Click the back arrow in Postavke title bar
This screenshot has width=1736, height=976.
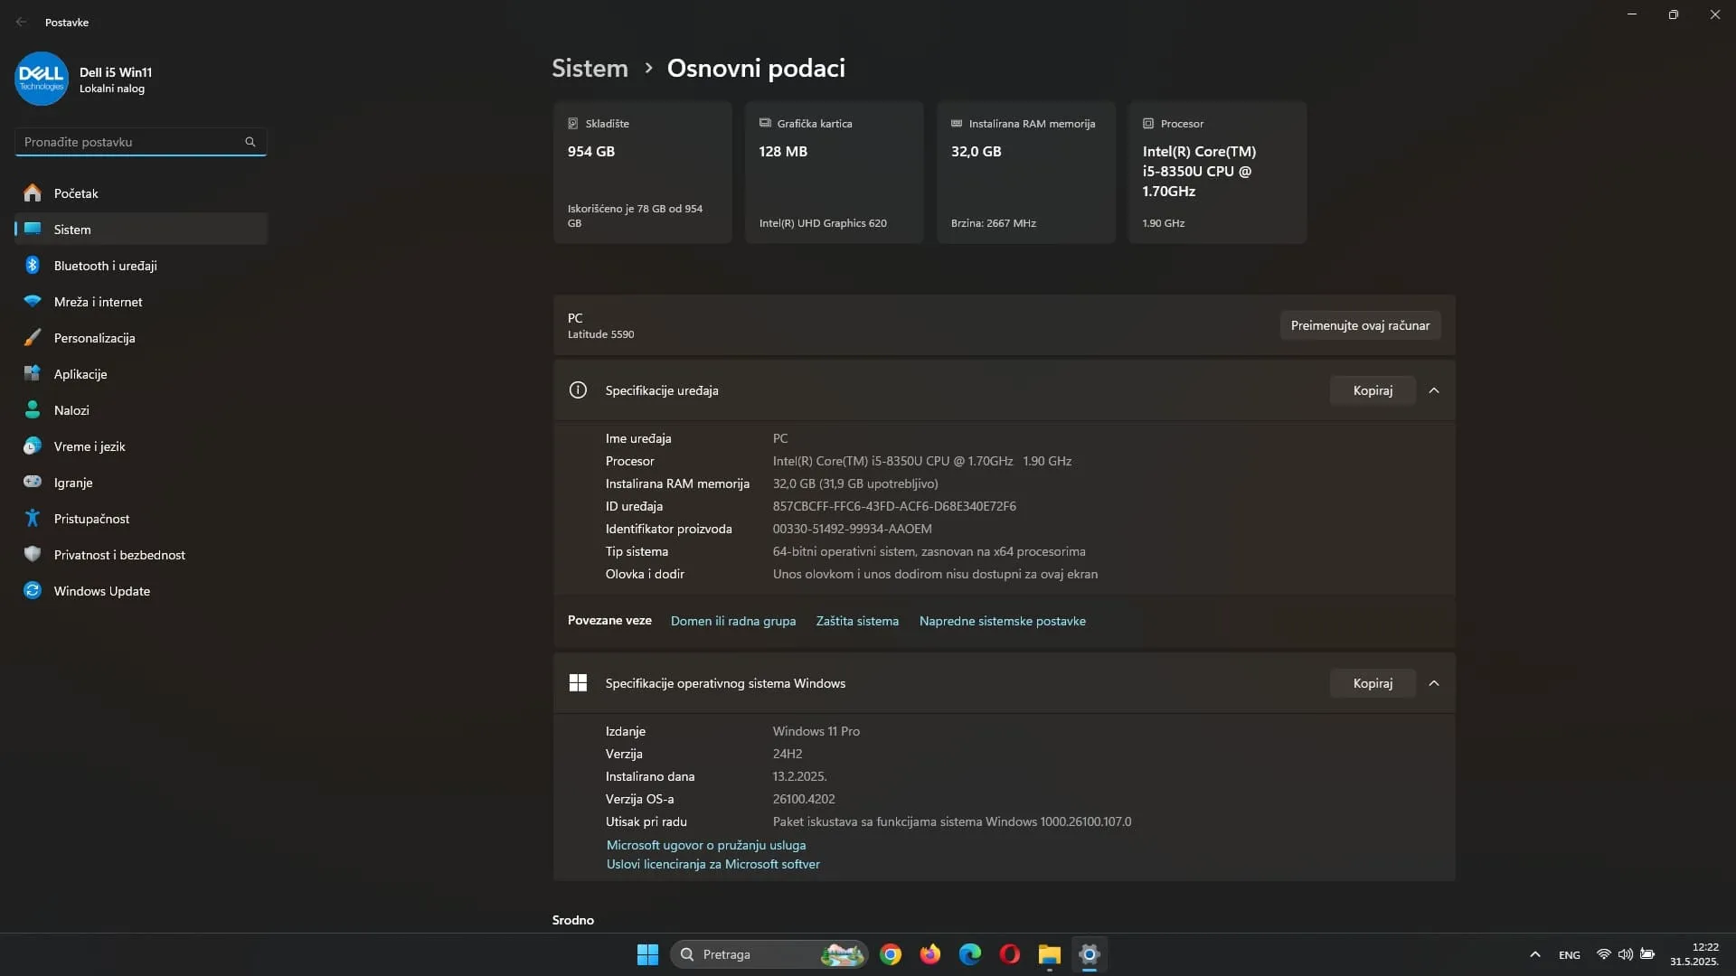pos(21,22)
